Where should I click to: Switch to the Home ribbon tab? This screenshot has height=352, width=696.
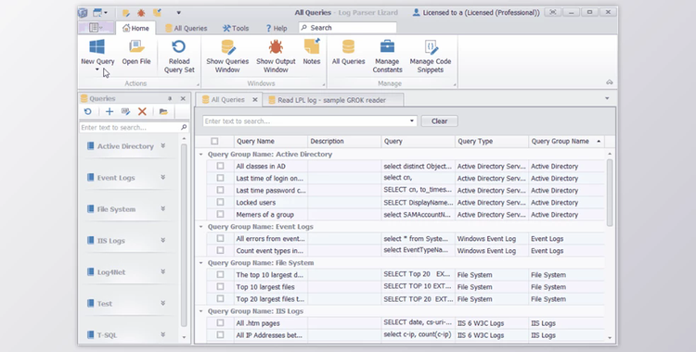[135, 29]
